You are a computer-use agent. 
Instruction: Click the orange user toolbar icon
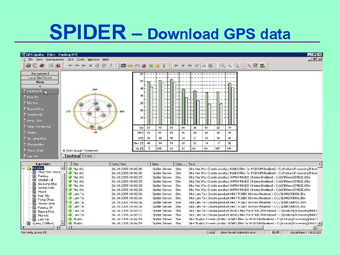tap(157, 66)
